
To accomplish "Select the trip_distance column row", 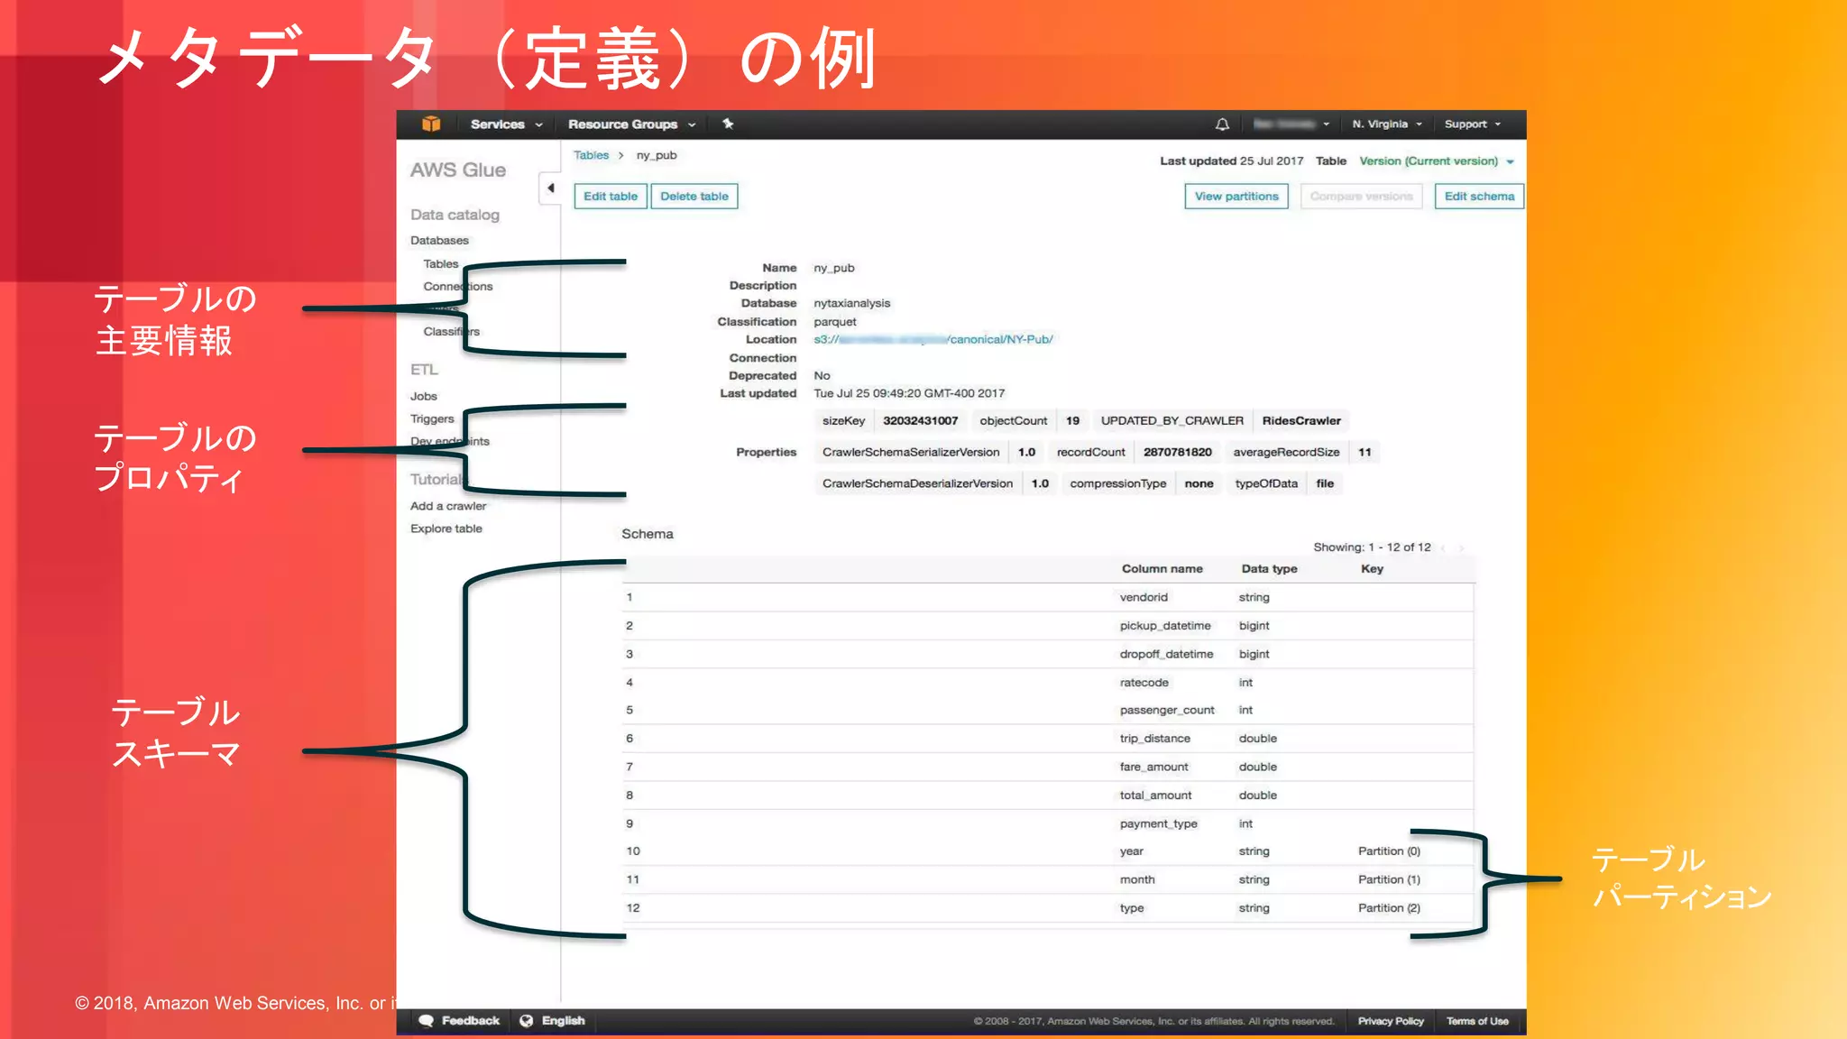I will pyautogui.click(x=1048, y=739).
